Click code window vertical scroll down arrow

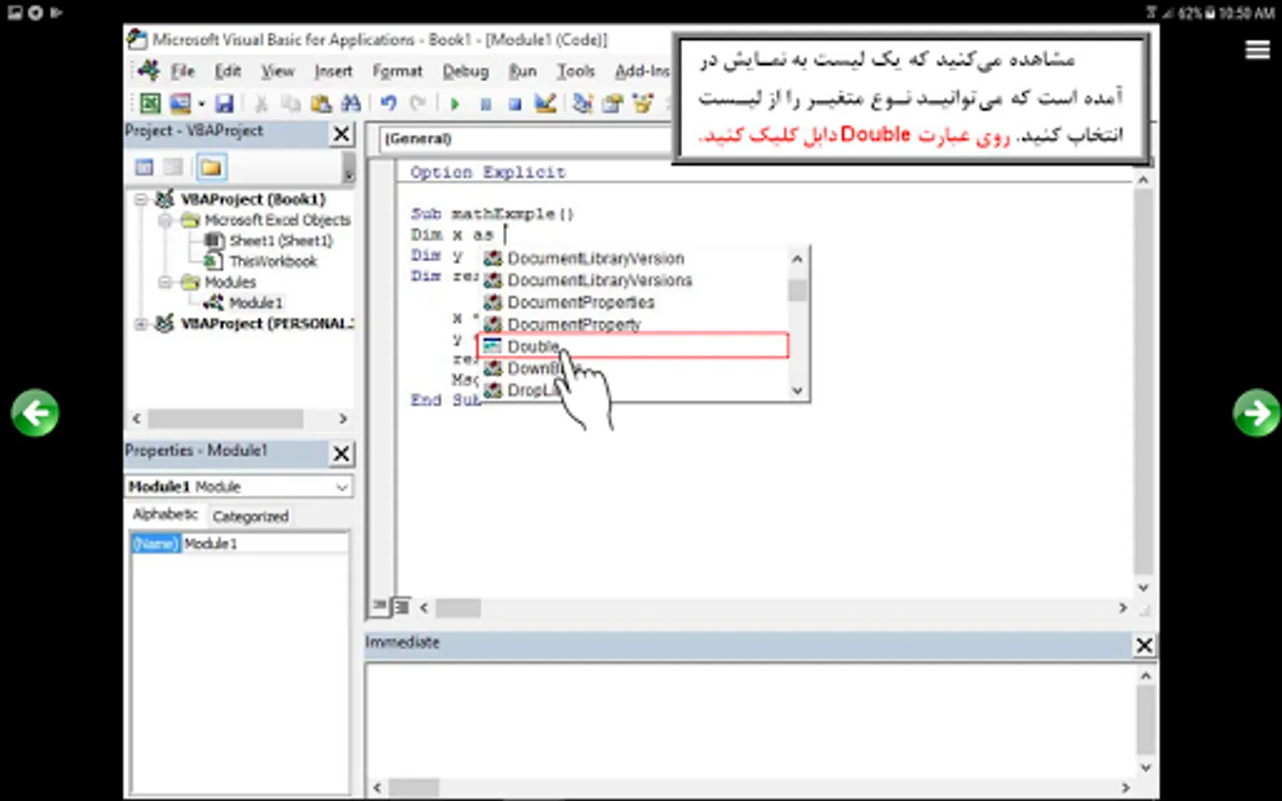pyautogui.click(x=1143, y=587)
